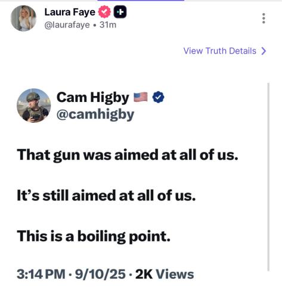Open the three-dot post options menu

tap(264, 18)
